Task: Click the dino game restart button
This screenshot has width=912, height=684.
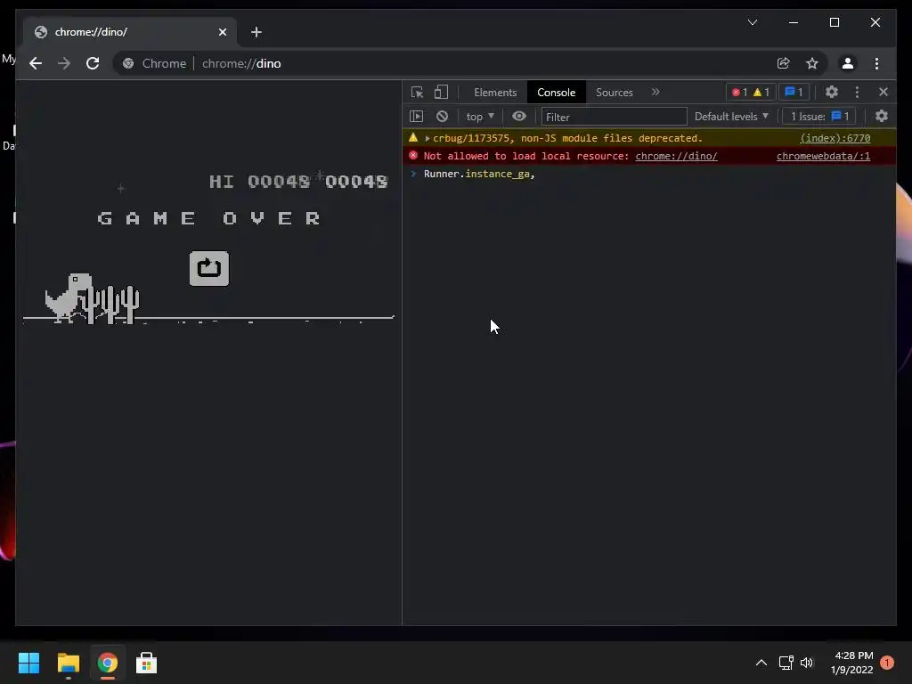Action: click(208, 268)
